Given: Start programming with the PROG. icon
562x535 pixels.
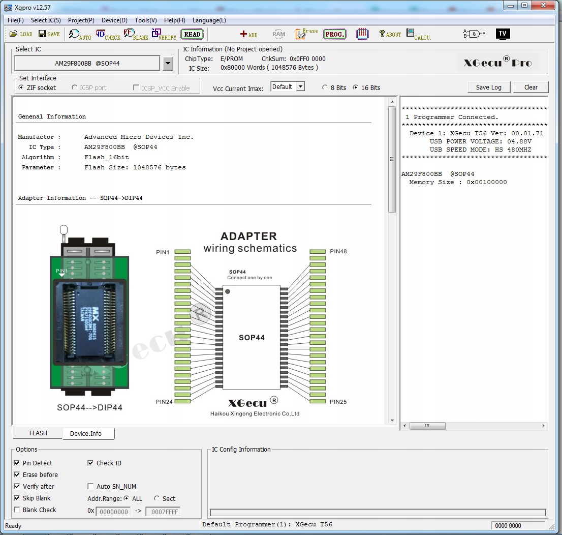Looking at the screenshot, I should click(335, 34).
